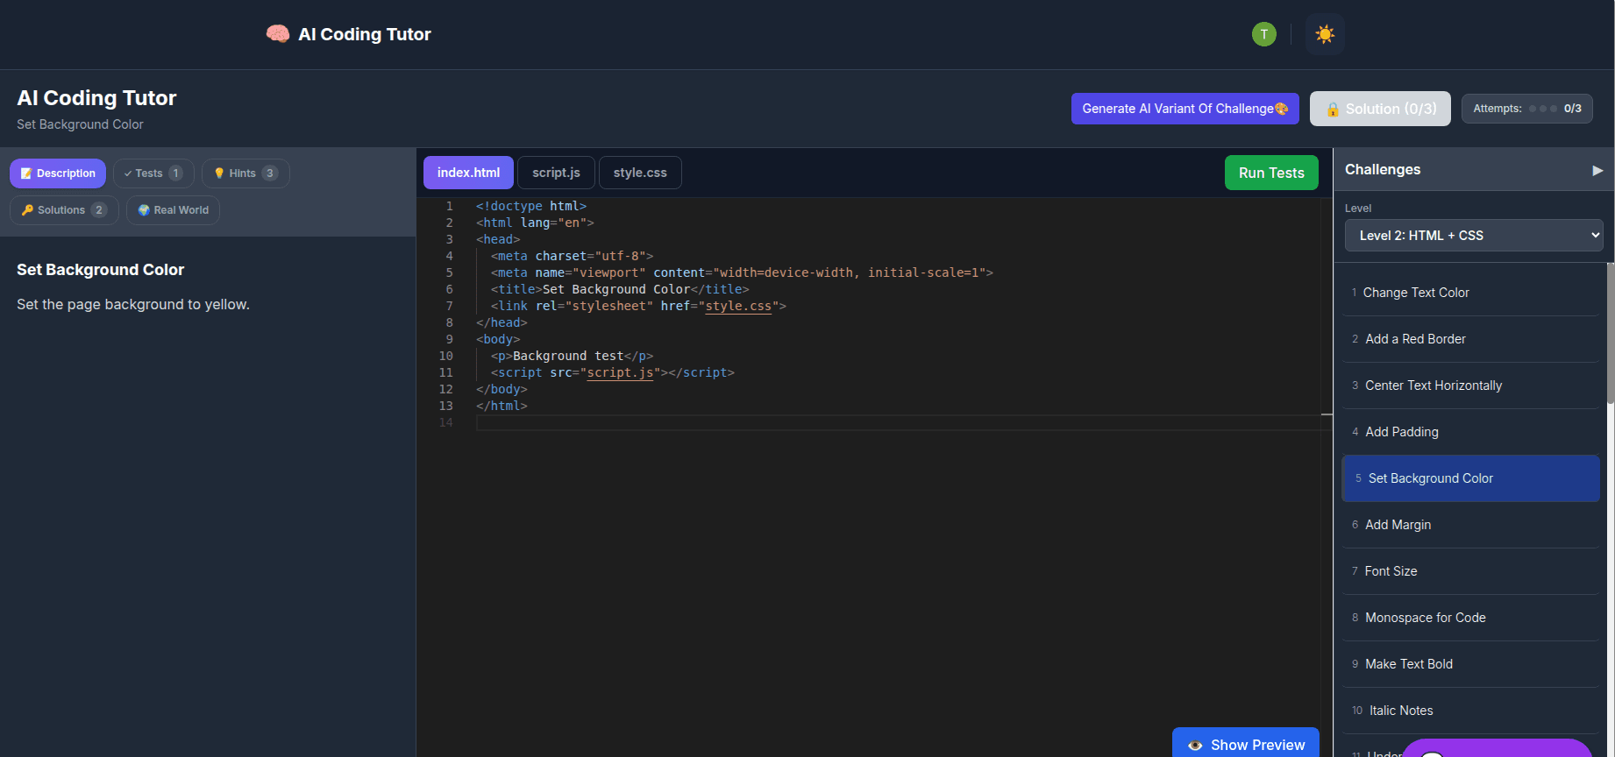Switch to script.js file tab
Viewport: 1615px width, 757px height.
point(556,173)
